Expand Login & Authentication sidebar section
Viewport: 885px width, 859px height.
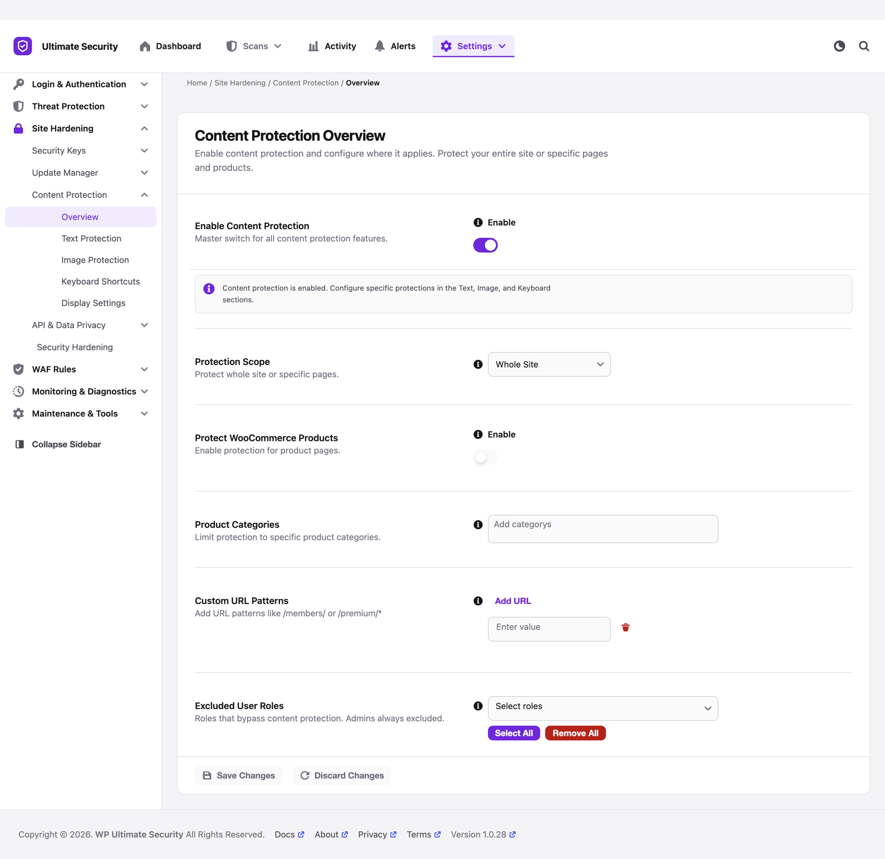(81, 84)
